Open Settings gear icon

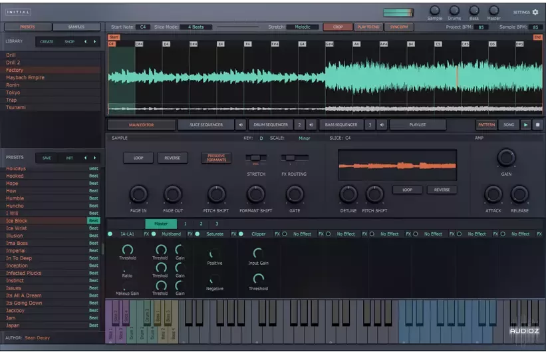[x=535, y=12]
